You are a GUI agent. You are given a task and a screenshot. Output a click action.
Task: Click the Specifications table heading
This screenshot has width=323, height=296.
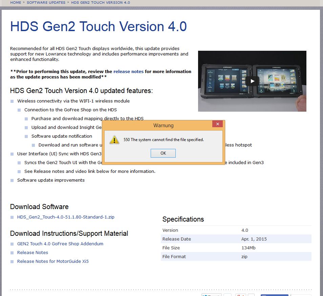[183, 219]
